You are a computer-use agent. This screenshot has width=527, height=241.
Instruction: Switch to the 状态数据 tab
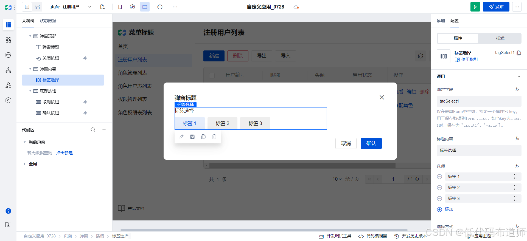[48, 21]
